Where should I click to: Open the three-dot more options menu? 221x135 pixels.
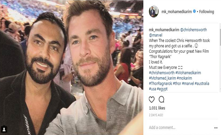tap(216, 128)
